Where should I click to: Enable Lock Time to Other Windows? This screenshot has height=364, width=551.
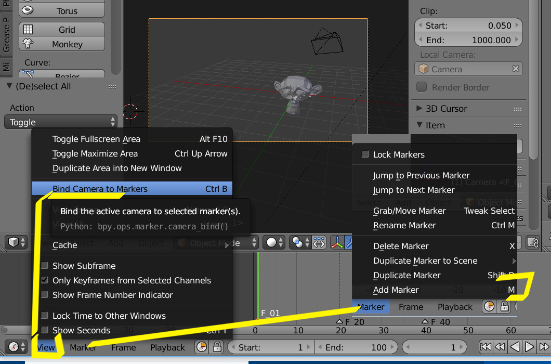pyautogui.click(x=45, y=315)
